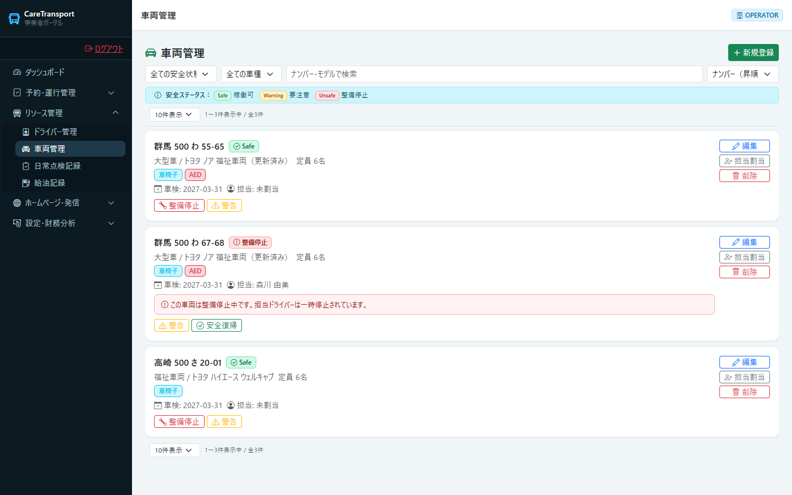Screen dimensions: 792x495
Task: Click 福祉車両 / トヨタ ハイエース ウェルキャブ text
Action: point(214,377)
